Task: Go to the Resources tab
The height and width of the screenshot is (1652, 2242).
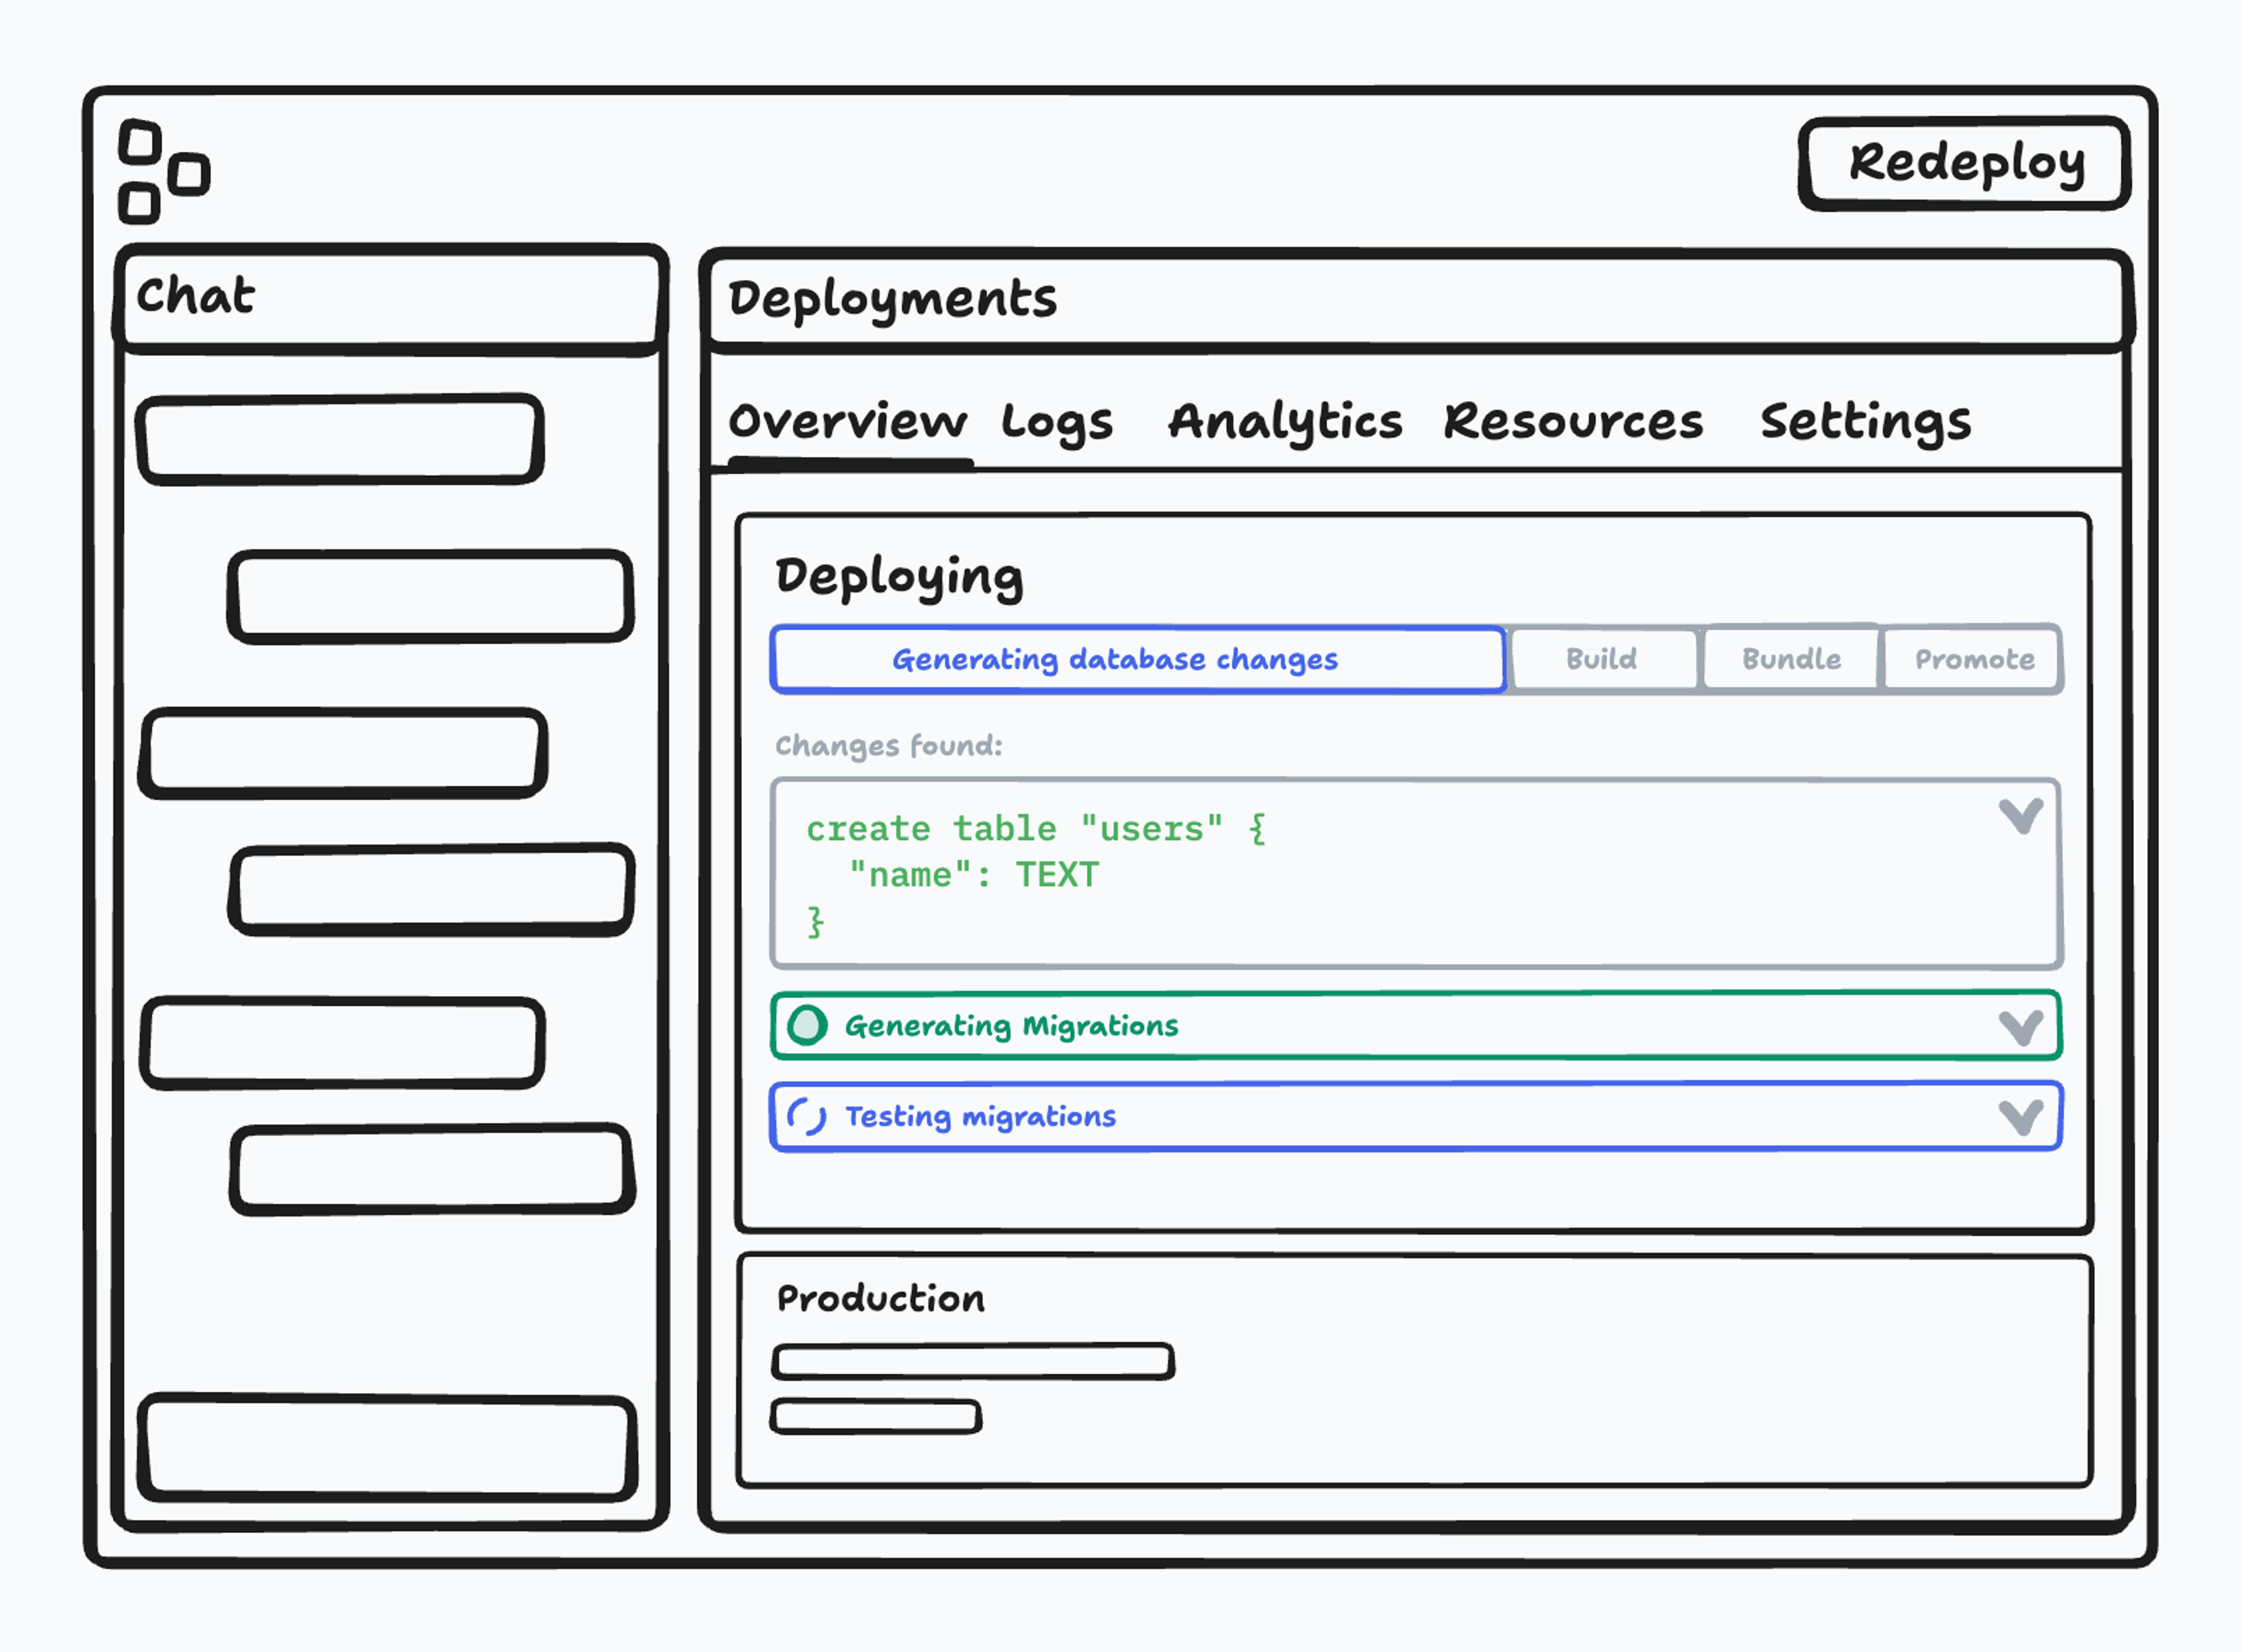Action: click(x=1574, y=422)
